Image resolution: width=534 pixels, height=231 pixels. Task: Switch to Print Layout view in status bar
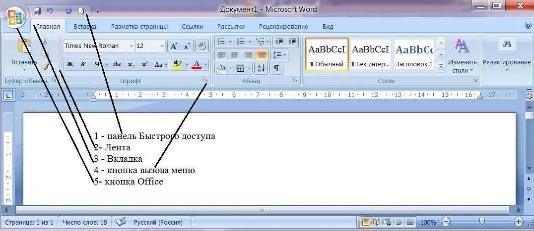(366, 223)
